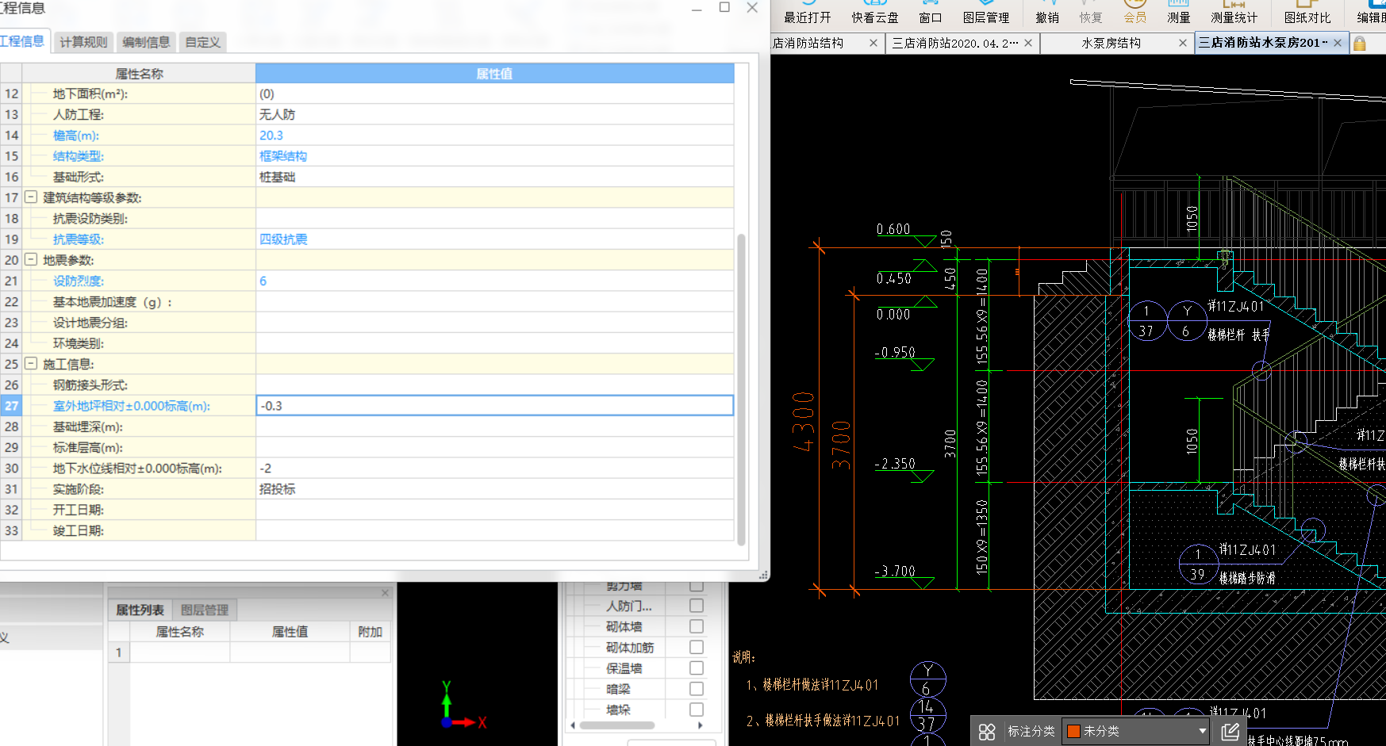The width and height of the screenshot is (1386, 746).
Task: Select the 测量 measure tool
Action: (x=1179, y=13)
